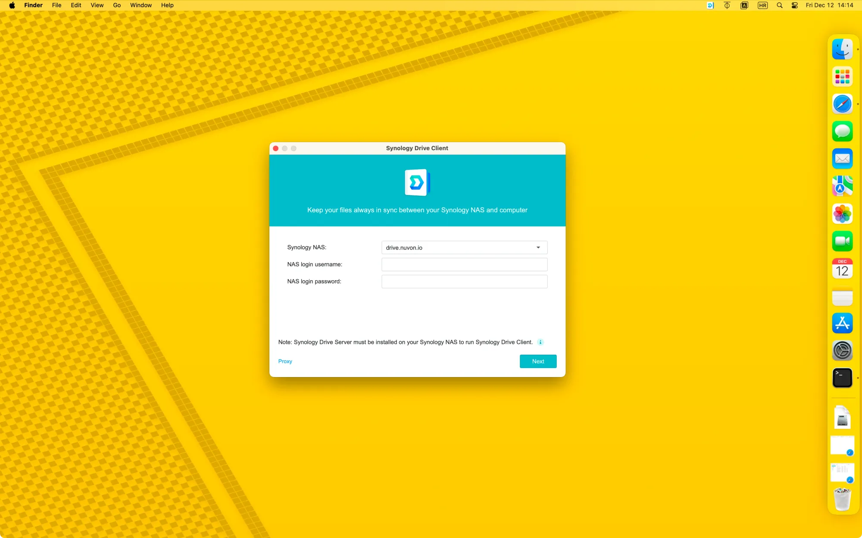This screenshot has width=862, height=538.
Task: Click the info icon beside the note
Action: coord(540,342)
